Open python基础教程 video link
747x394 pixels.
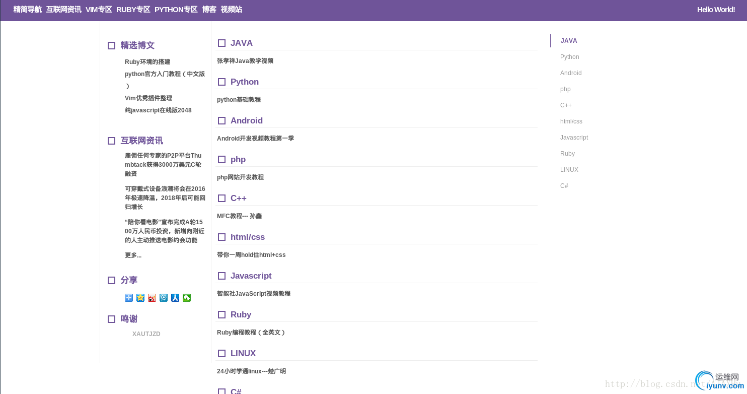point(239,100)
